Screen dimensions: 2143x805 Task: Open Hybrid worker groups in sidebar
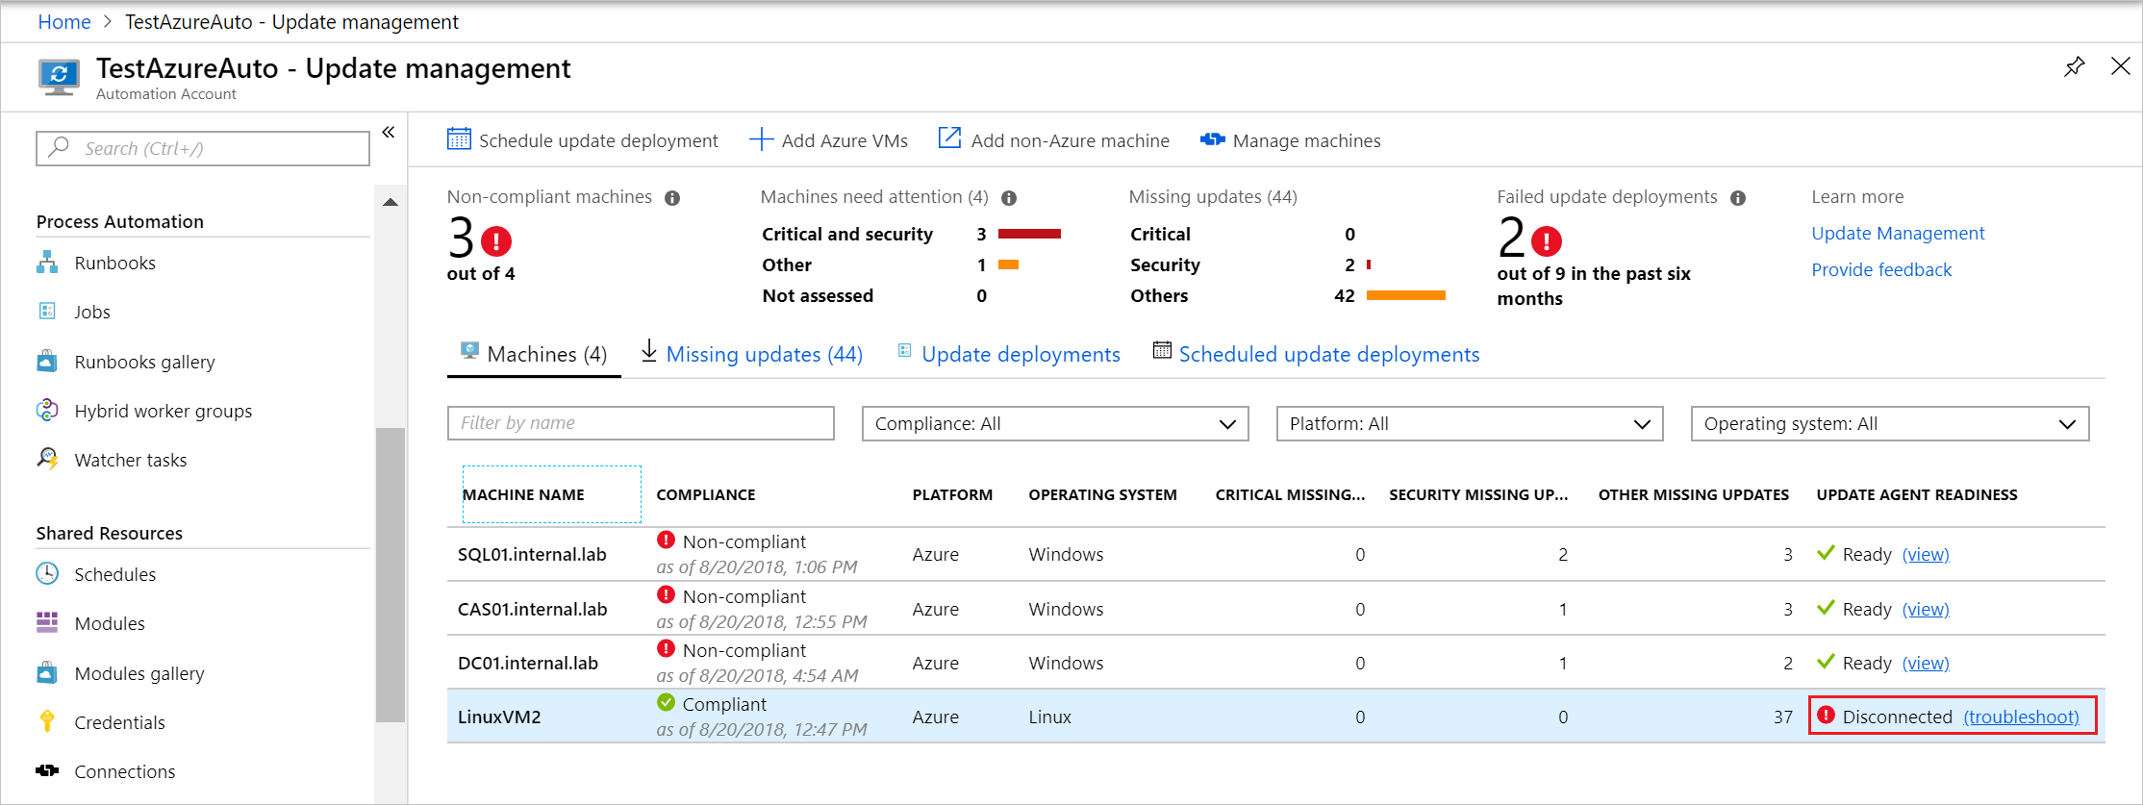pos(163,411)
